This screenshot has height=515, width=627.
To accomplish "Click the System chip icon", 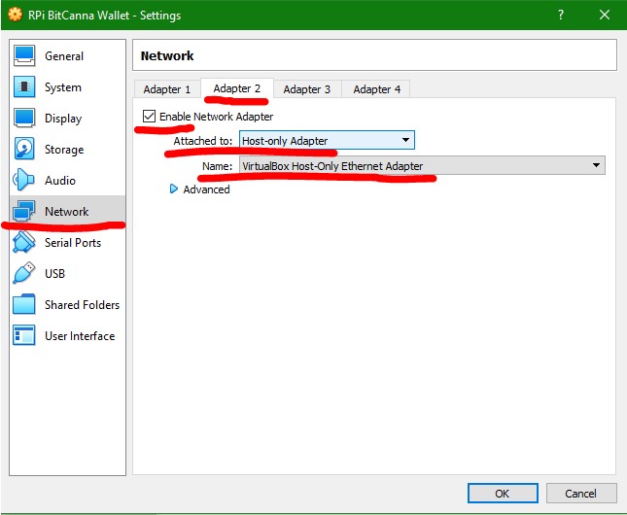I will pyautogui.click(x=24, y=86).
